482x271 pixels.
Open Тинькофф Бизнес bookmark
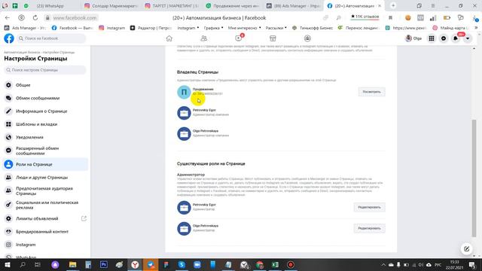click(x=313, y=28)
